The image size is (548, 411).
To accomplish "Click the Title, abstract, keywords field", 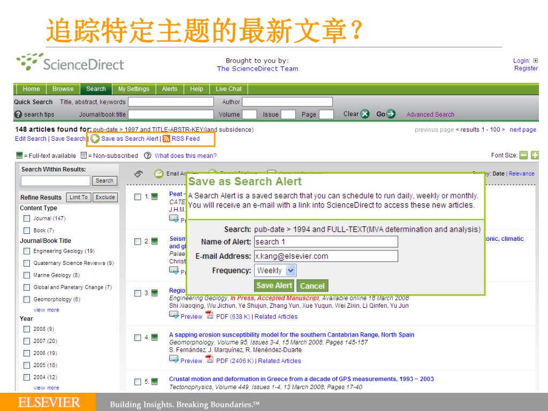I will click(x=171, y=102).
